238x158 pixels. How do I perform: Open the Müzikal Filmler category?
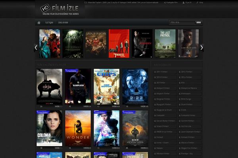point(165,154)
